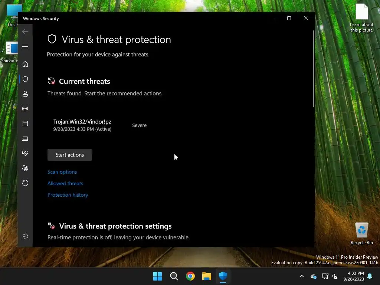Go back using the back arrow
The width and height of the screenshot is (380, 285).
[x=25, y=32]
